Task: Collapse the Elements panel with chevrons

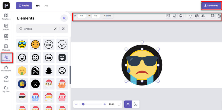Action: [64, 18]
